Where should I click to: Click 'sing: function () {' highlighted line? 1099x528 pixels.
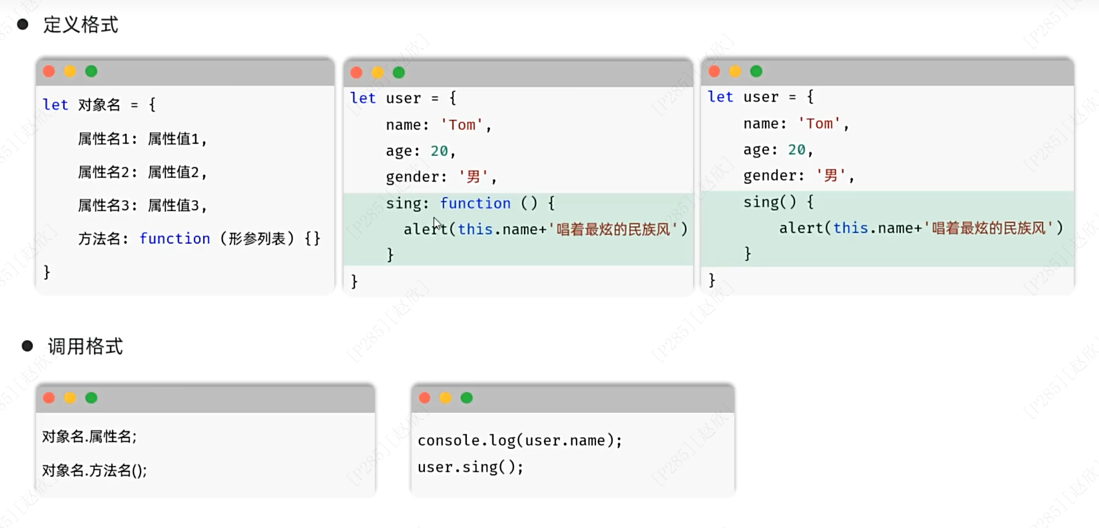coord(470,203)
